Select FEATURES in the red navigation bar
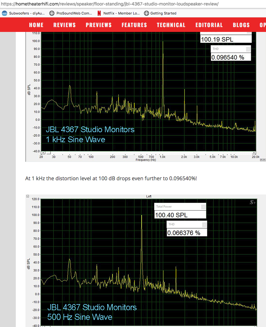This screenshot has width=266, height=327. 134,25
